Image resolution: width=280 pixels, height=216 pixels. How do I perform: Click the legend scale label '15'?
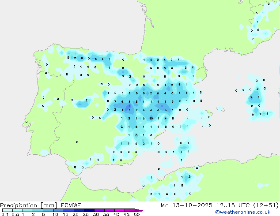click(65, 214)
